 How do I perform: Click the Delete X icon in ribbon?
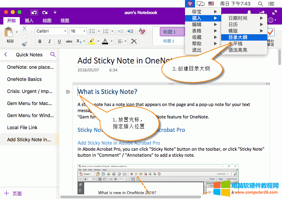(x=134, y=41)
